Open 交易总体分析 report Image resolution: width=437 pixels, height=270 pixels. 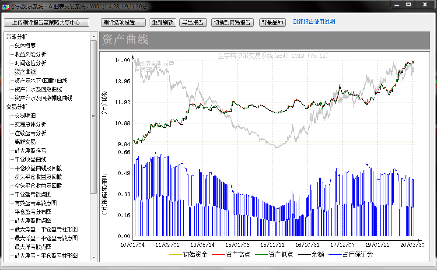pos(30,124)
